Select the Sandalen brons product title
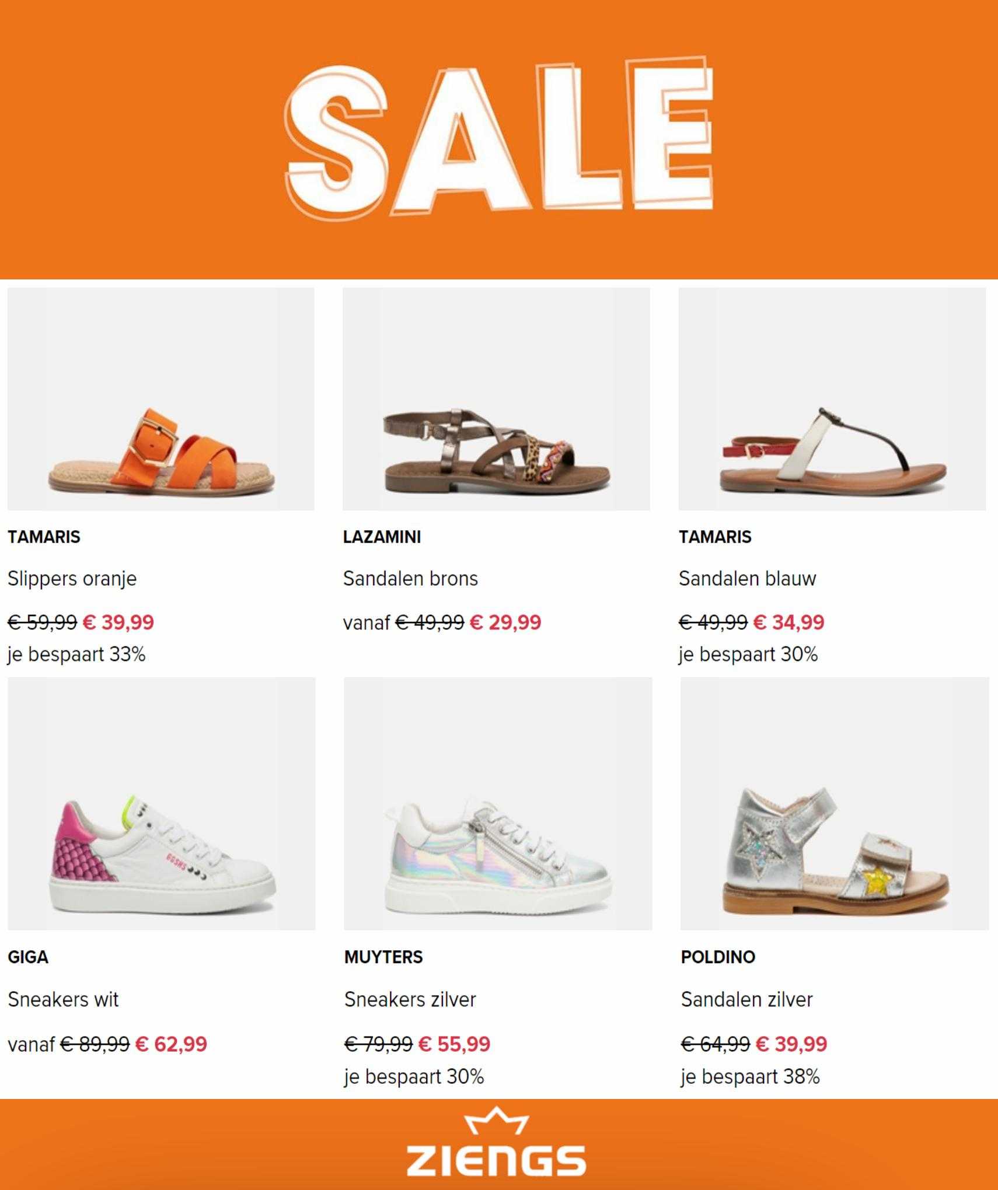This screenshot has height=1190, width=998. click(410, 579)
